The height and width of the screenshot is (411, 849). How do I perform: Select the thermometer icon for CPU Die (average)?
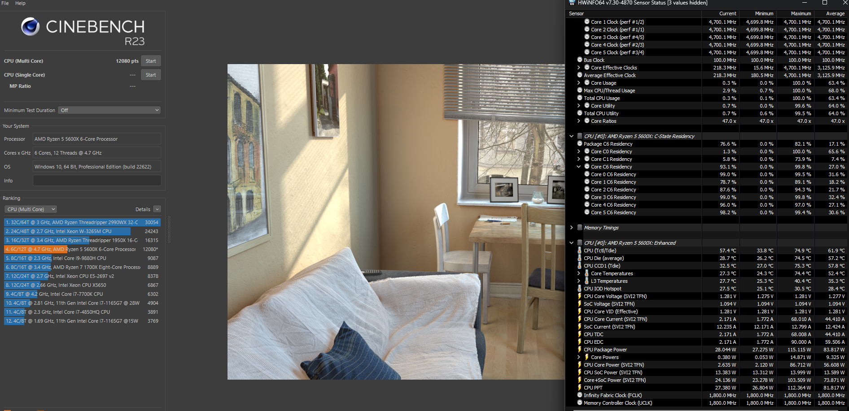tap(580, 258)
